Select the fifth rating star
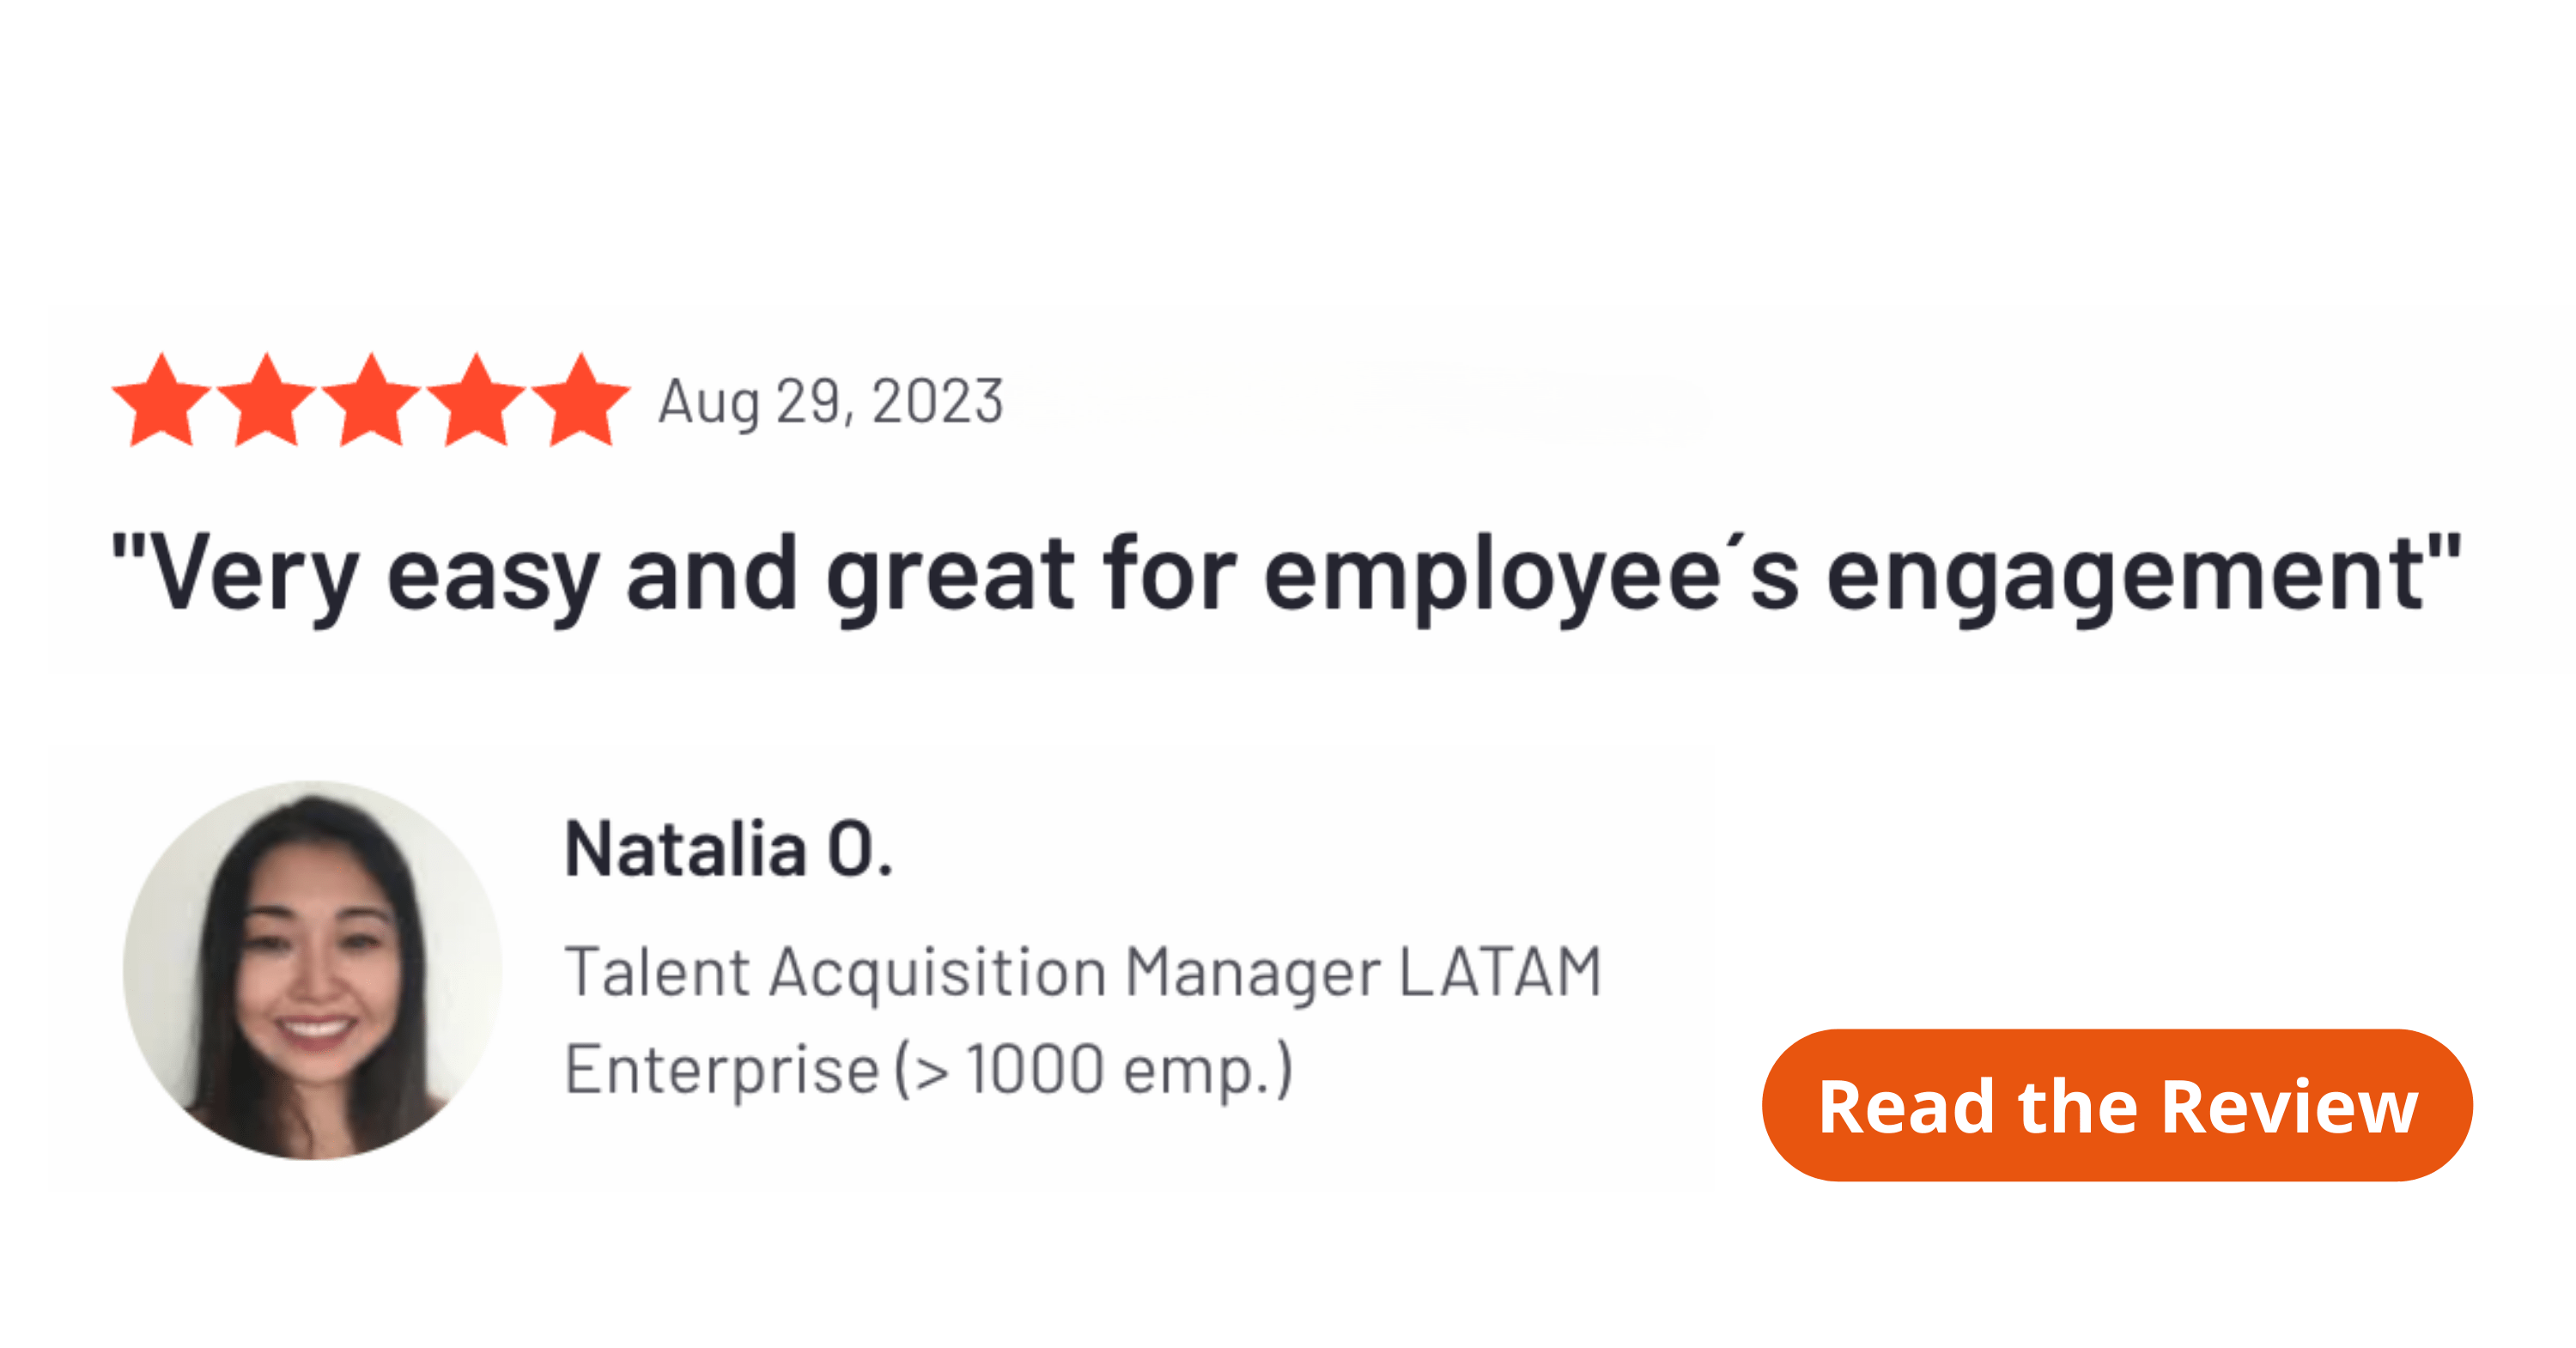Screen dimensions: 2576x1348 pos(580,401)
